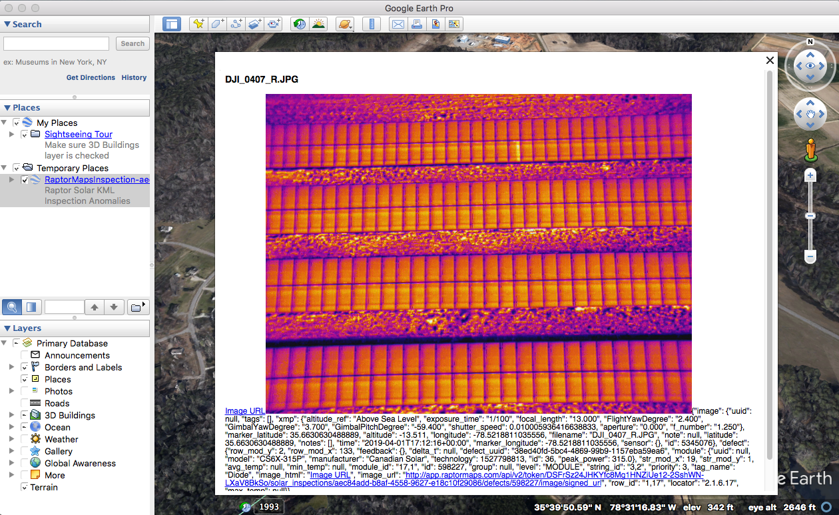Screen dimensions: 839x515
Task: Uncheck the My Places checkbox
Action: coord(17,123)
